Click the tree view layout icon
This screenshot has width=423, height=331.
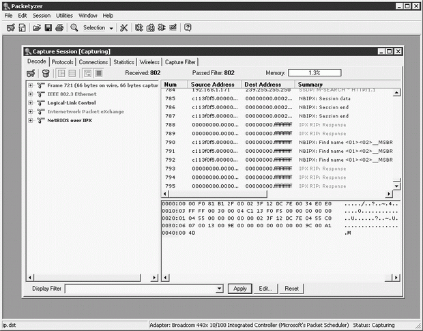[88, 73]
